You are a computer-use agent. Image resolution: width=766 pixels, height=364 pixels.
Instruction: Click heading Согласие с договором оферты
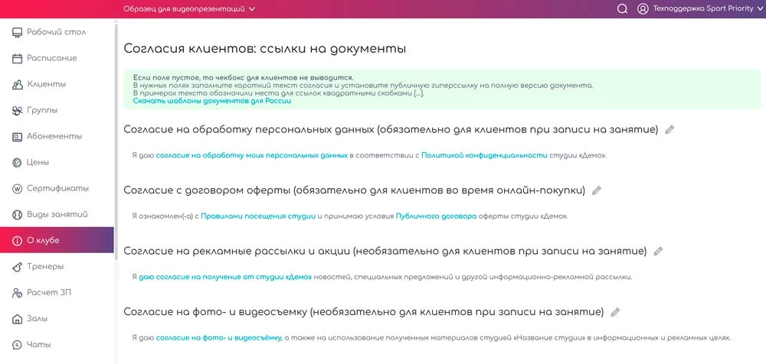pos(354,190)
